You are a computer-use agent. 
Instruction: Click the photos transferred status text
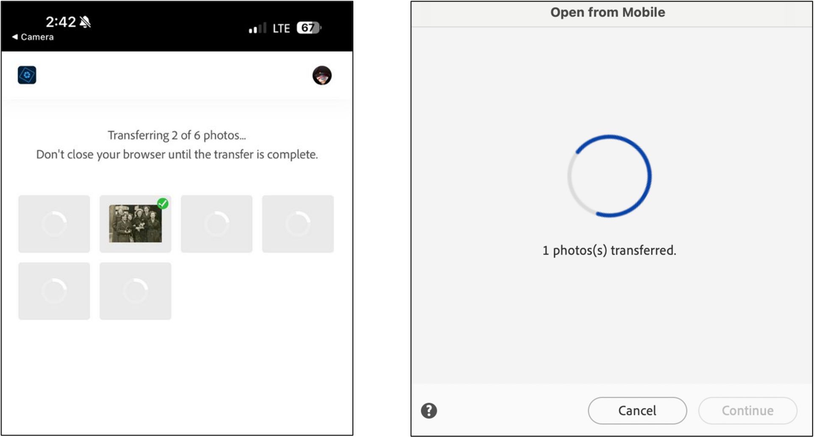tap(609, 250)
